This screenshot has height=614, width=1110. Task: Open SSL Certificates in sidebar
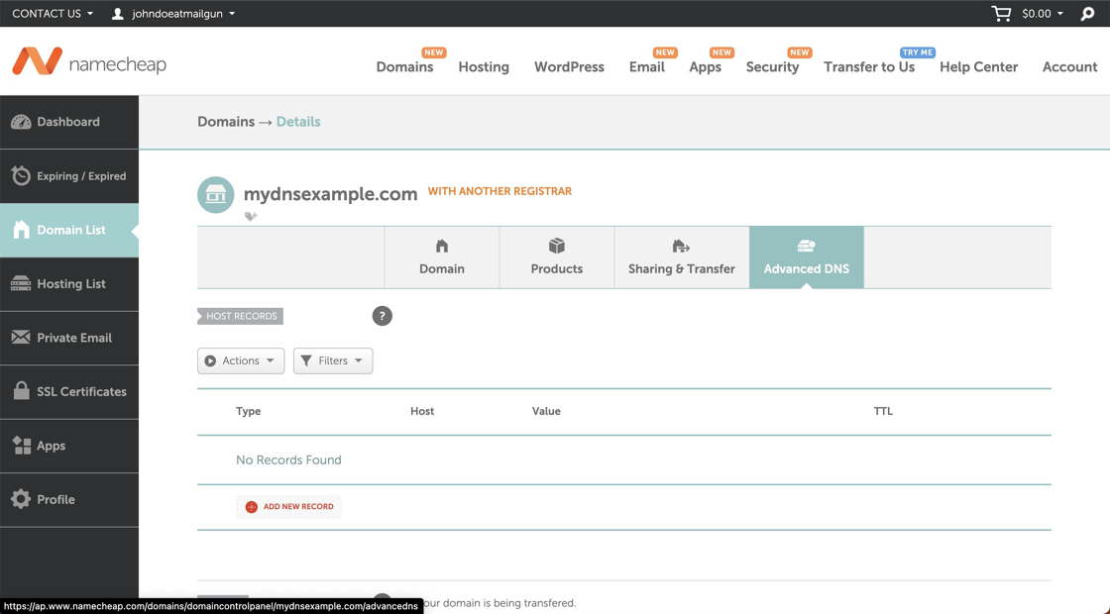coord(69,391)
